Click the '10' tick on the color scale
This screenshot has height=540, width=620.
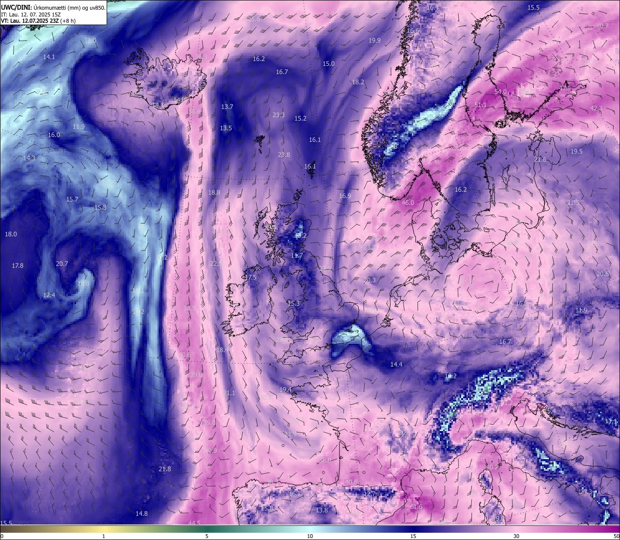(310, 537)
